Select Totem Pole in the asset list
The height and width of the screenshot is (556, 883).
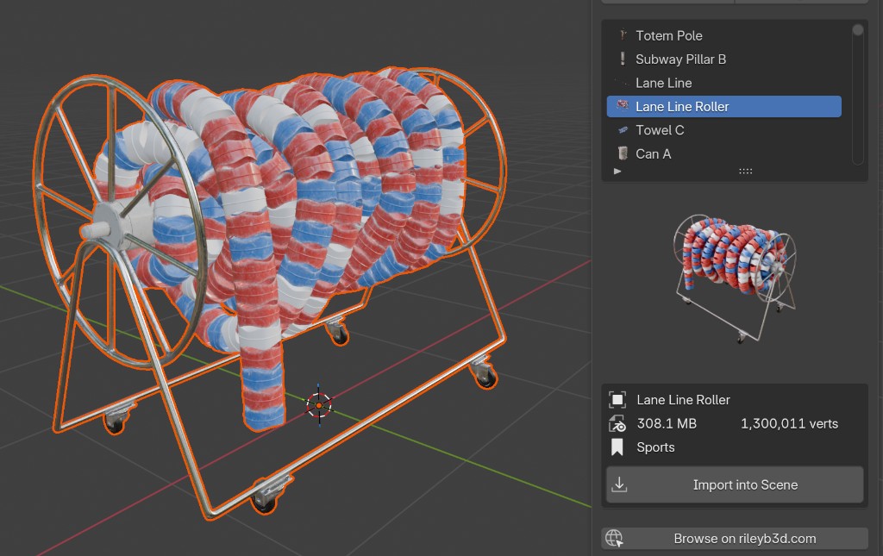pos(723,35)
